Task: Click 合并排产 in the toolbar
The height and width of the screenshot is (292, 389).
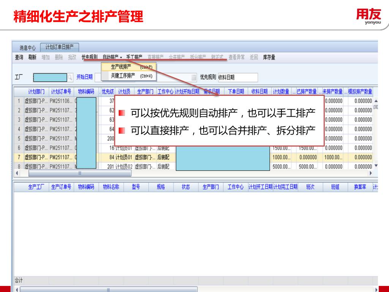Action: (177, 57)
